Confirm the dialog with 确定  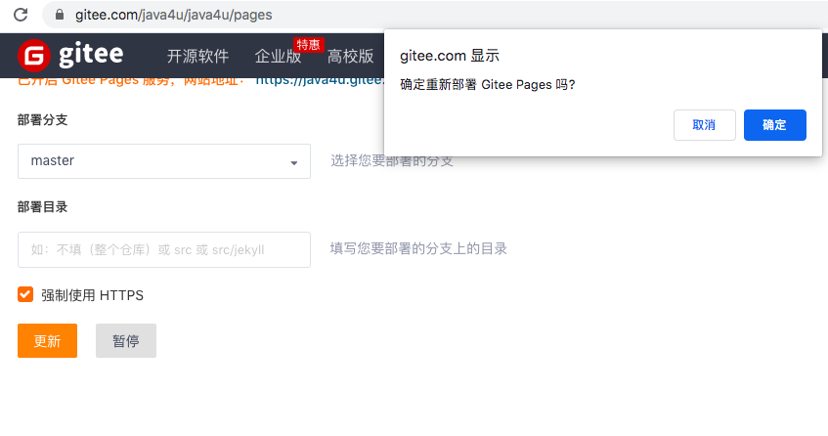tap(774, 125)
